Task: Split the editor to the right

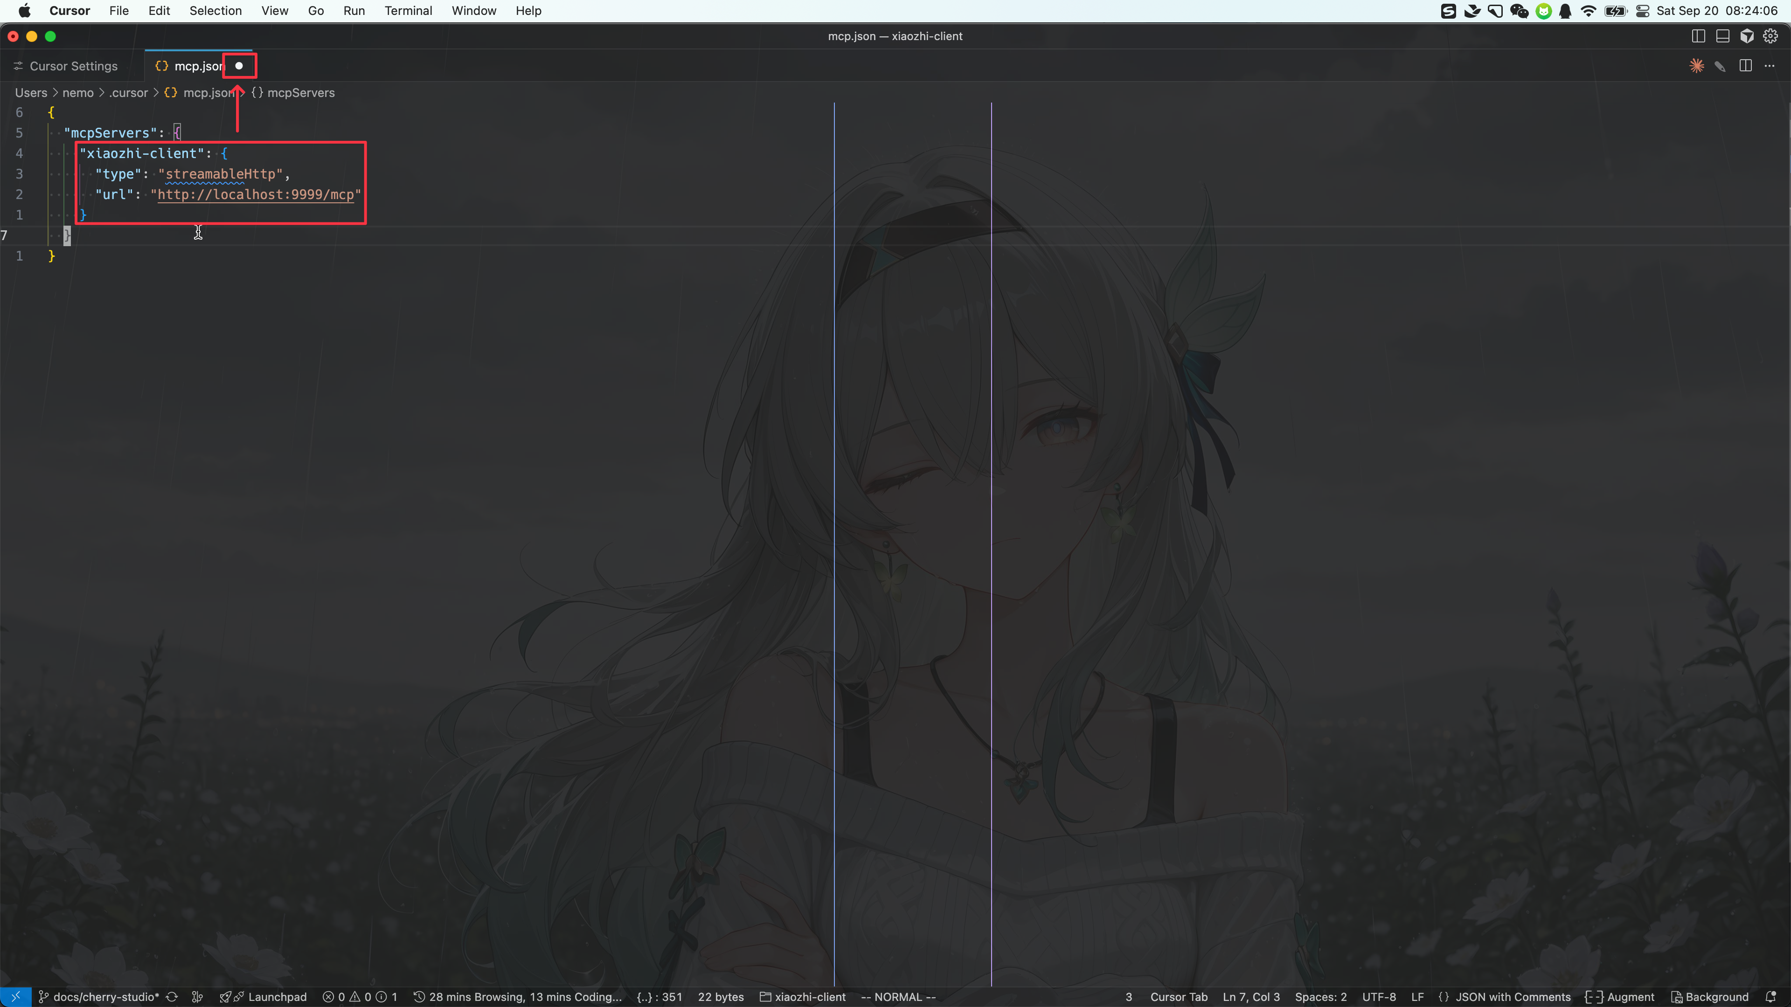Action: (1745, 66)
